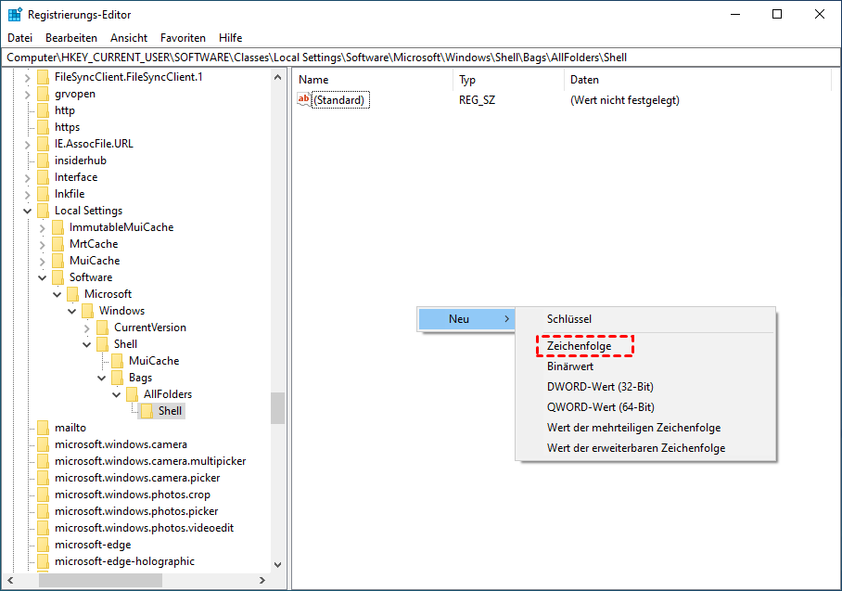Click the Name column header
Screen dimensions: 842x591
click(373, 80)
